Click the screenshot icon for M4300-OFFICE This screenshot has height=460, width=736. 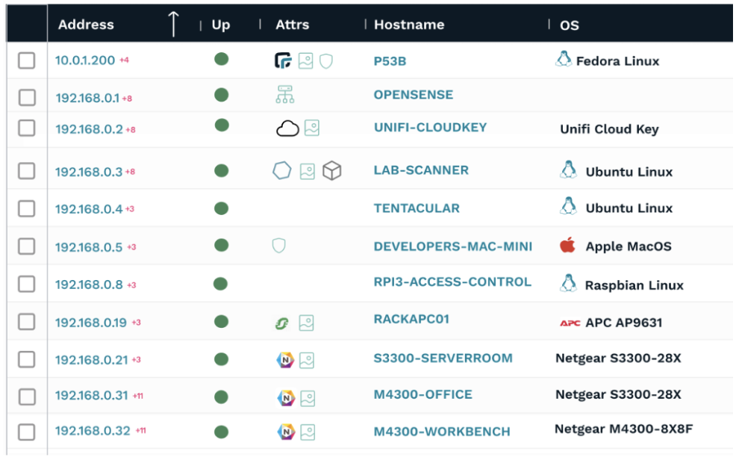click(x=308, y=399)
